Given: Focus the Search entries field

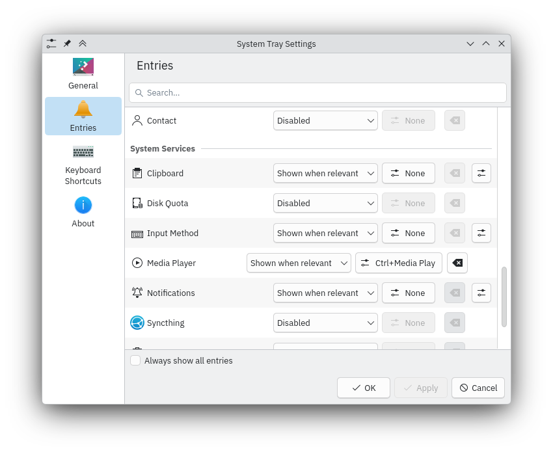Looking at the screenshot, I should coord(317,92).
